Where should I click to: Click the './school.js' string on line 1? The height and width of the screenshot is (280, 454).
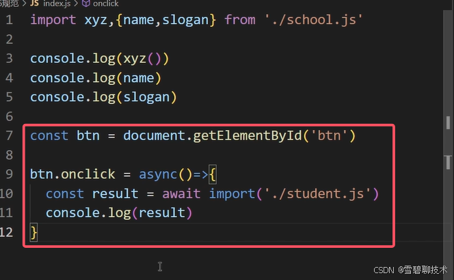pyautogui.click(x=313, y=20)
